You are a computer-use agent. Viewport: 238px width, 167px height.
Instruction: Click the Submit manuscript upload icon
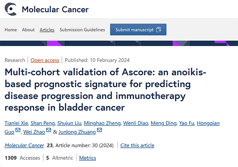[x=159, y=30]
